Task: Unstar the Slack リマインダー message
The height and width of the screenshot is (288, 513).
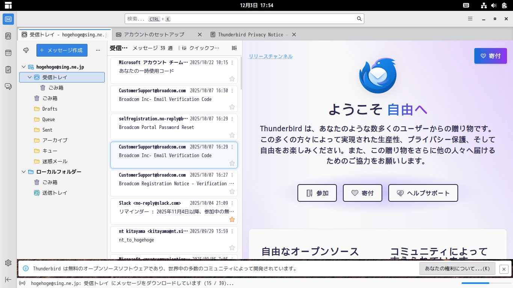Action: pyautogui.click(x=232, y=219)
